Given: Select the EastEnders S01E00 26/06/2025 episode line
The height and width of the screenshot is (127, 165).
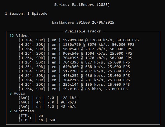Looking at the screenshot, I should tap(83, 22).
